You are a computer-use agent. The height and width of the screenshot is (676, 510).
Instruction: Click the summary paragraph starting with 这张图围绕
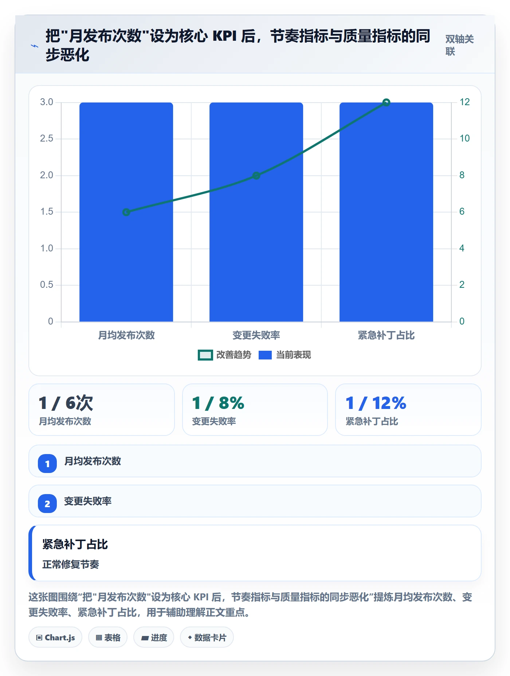250,605
